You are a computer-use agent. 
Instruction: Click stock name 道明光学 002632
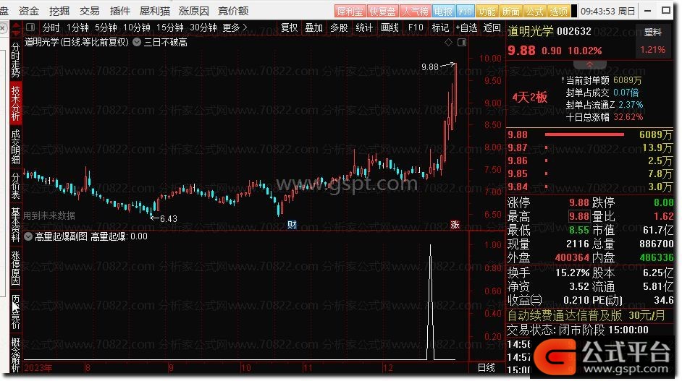[550, 31]
